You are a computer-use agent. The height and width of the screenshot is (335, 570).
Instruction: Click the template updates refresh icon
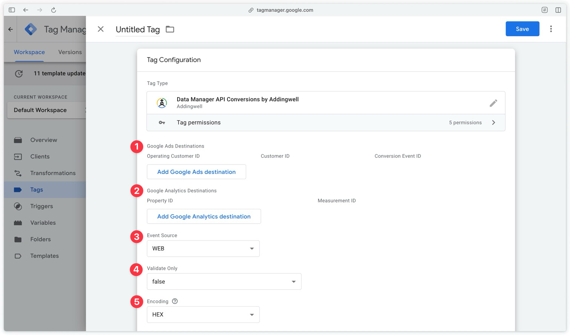[x=19, y=73]
